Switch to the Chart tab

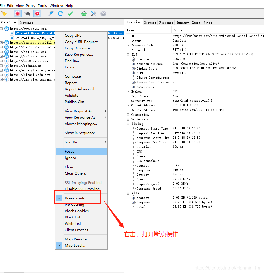pos(196,23)
